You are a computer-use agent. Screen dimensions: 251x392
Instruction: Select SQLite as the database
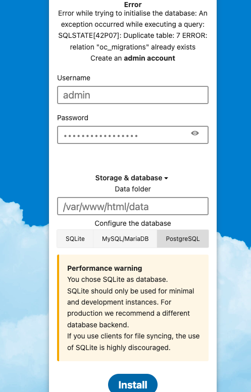[x=75, y=239]
